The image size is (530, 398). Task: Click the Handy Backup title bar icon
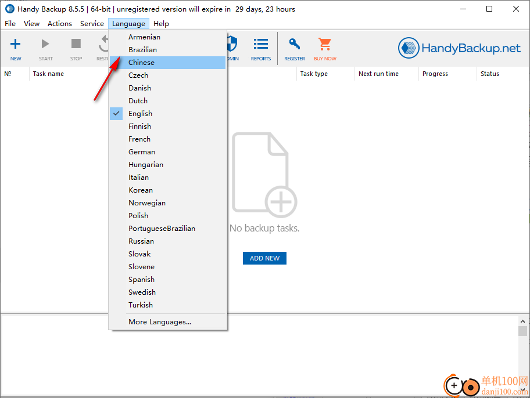coord(10,9)
